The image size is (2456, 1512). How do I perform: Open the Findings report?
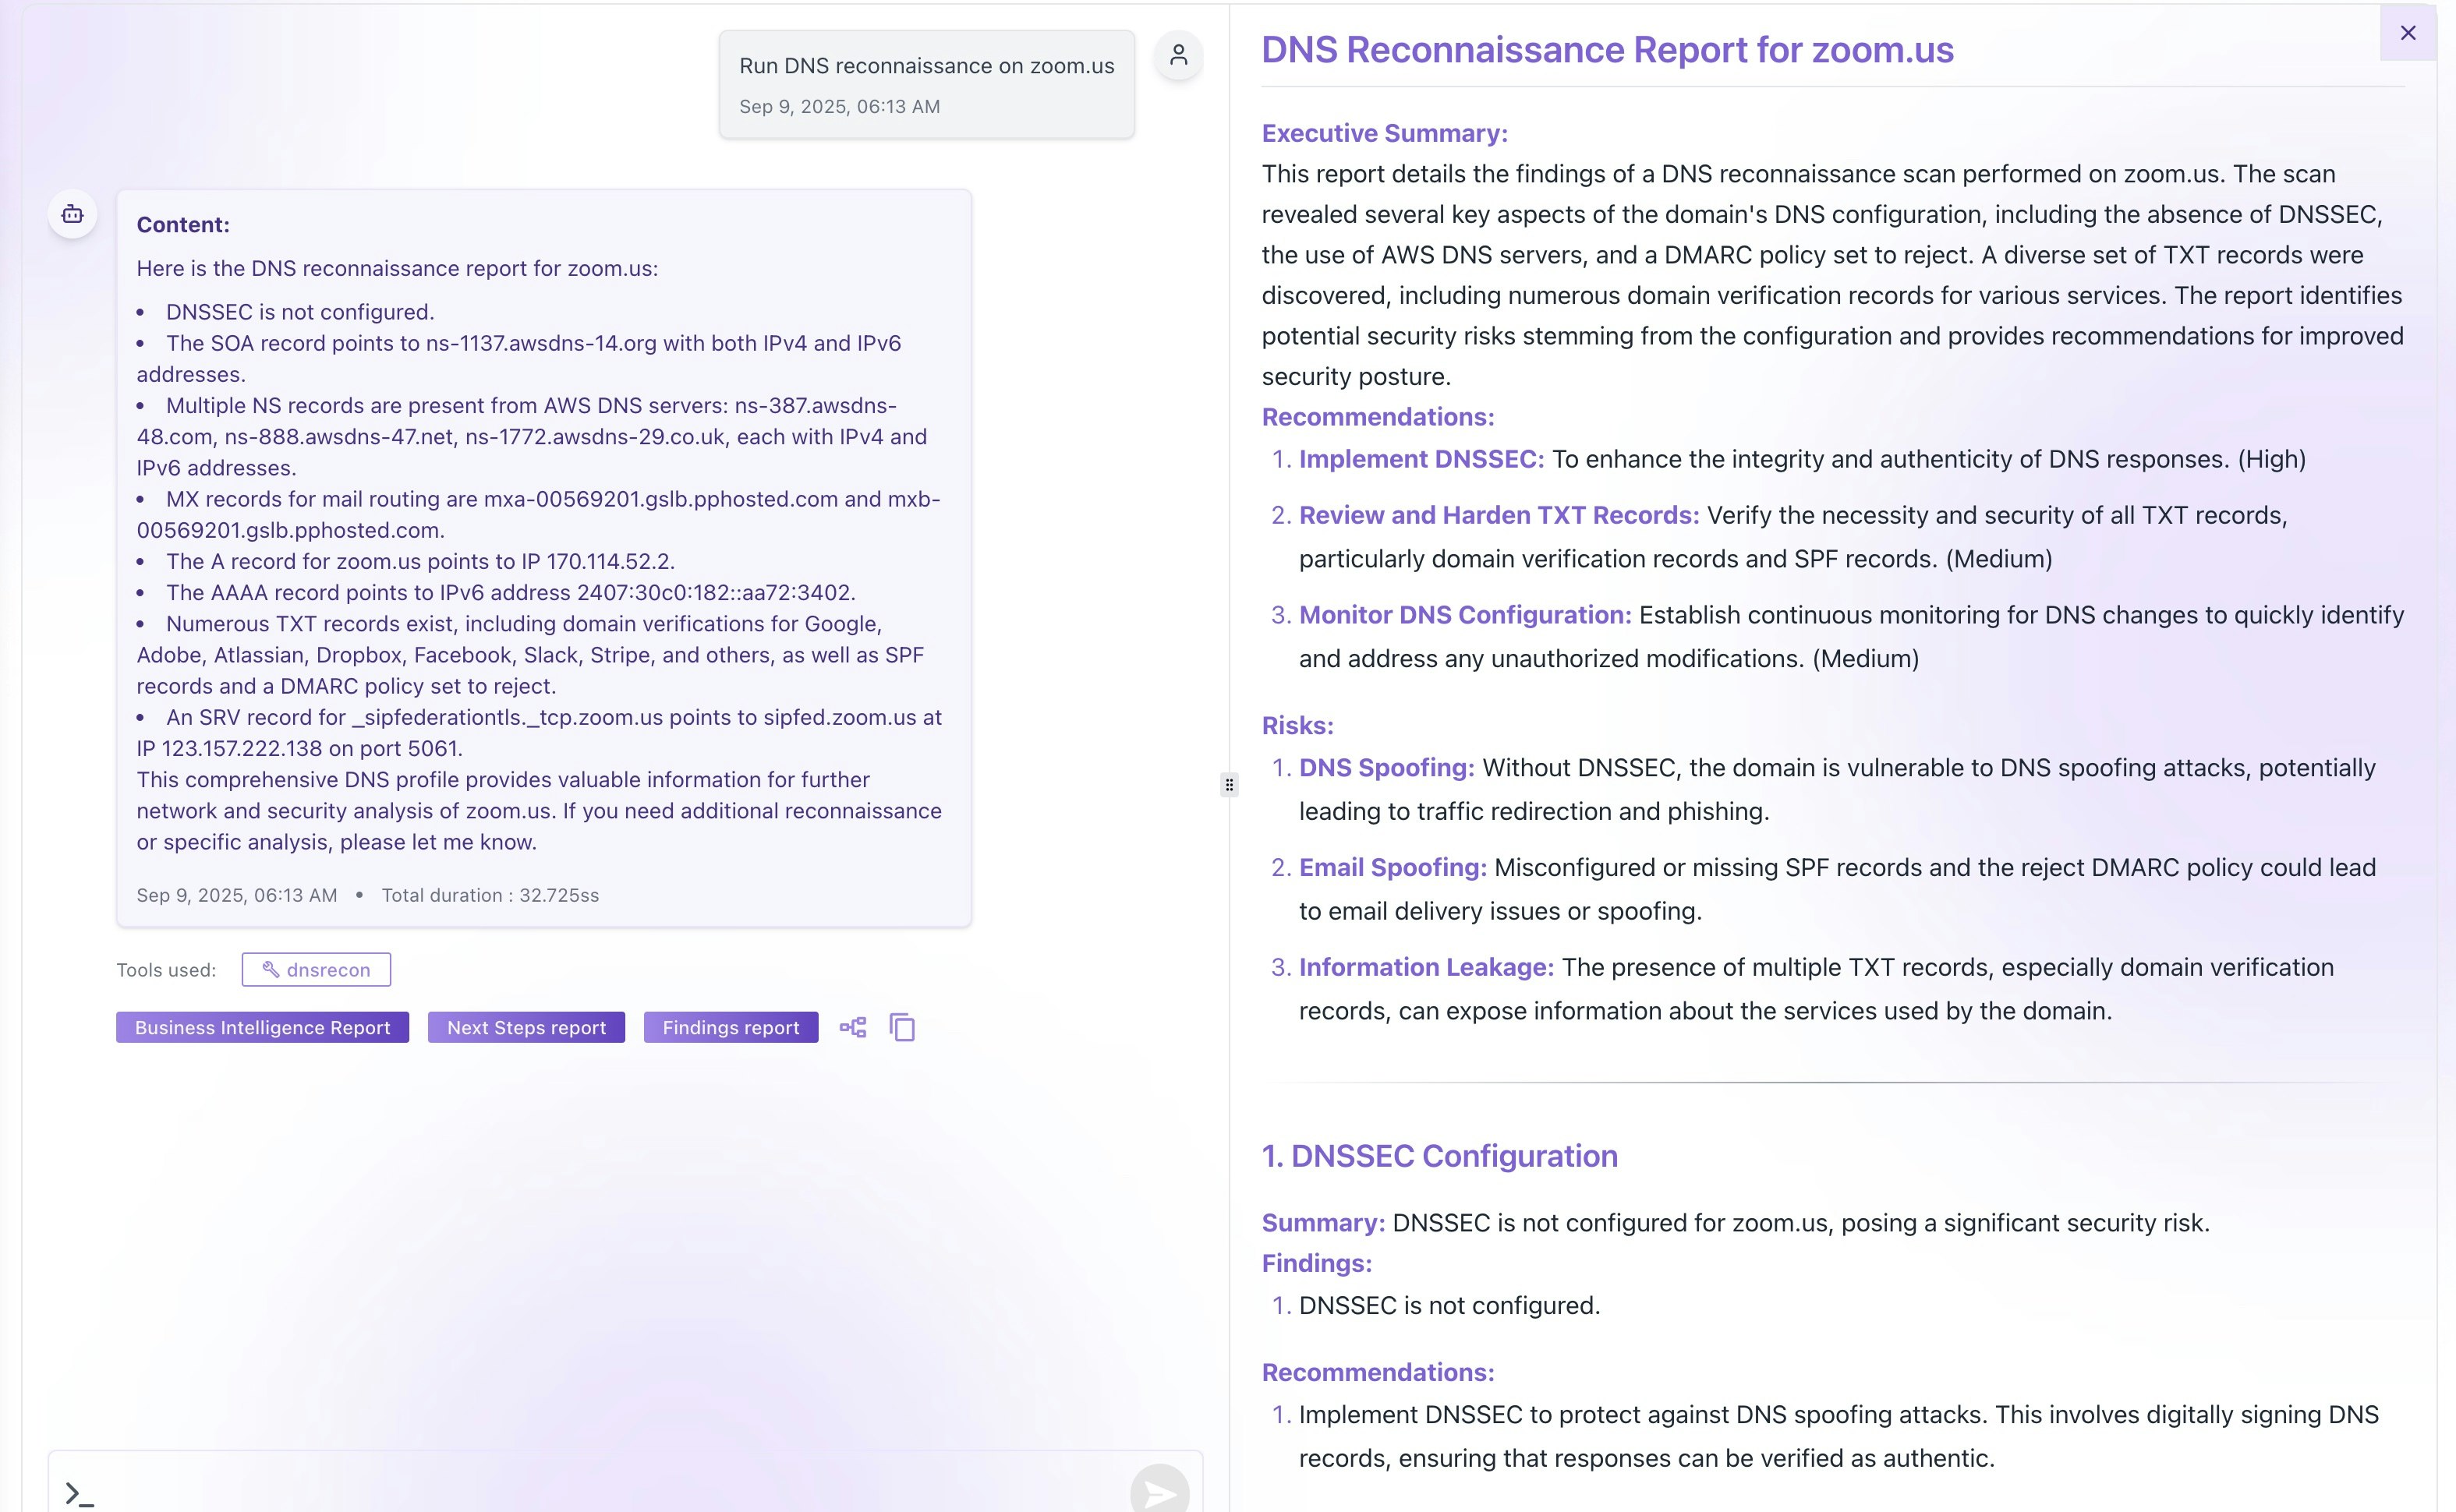coord(731,1027)
